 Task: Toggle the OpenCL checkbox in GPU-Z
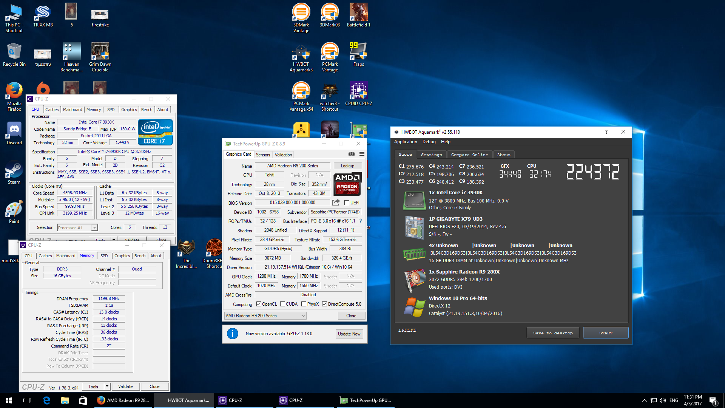click(259, 304)
